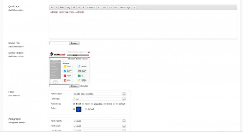
Task: Insert list item with 'li' quicktag
Action: pos(83,7)
